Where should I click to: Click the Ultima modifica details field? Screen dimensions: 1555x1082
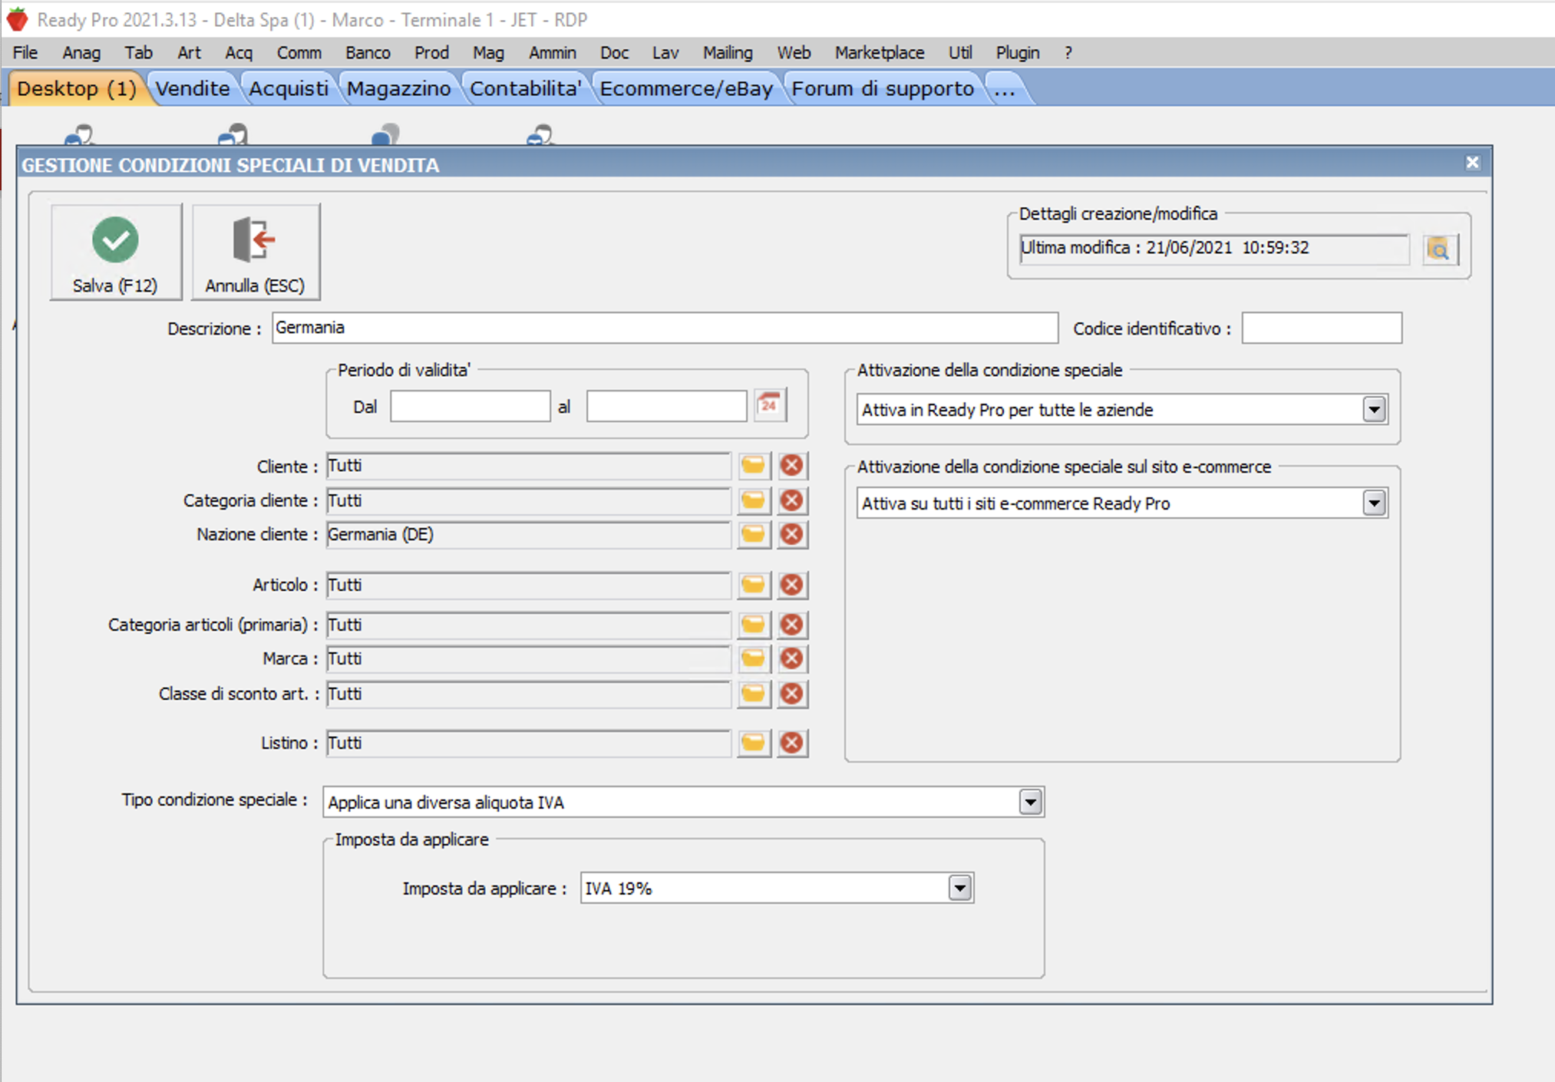pos(1214,249)
